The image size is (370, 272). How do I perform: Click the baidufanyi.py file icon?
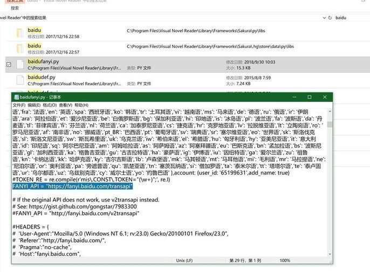[20, 64]
